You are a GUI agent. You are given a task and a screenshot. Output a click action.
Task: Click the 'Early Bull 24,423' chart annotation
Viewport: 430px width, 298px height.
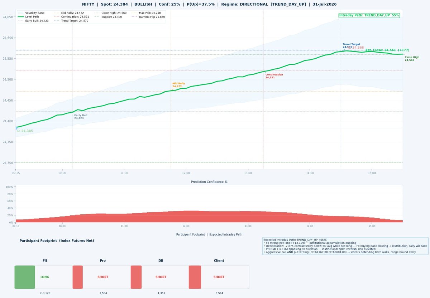click(x=81, y=117)
